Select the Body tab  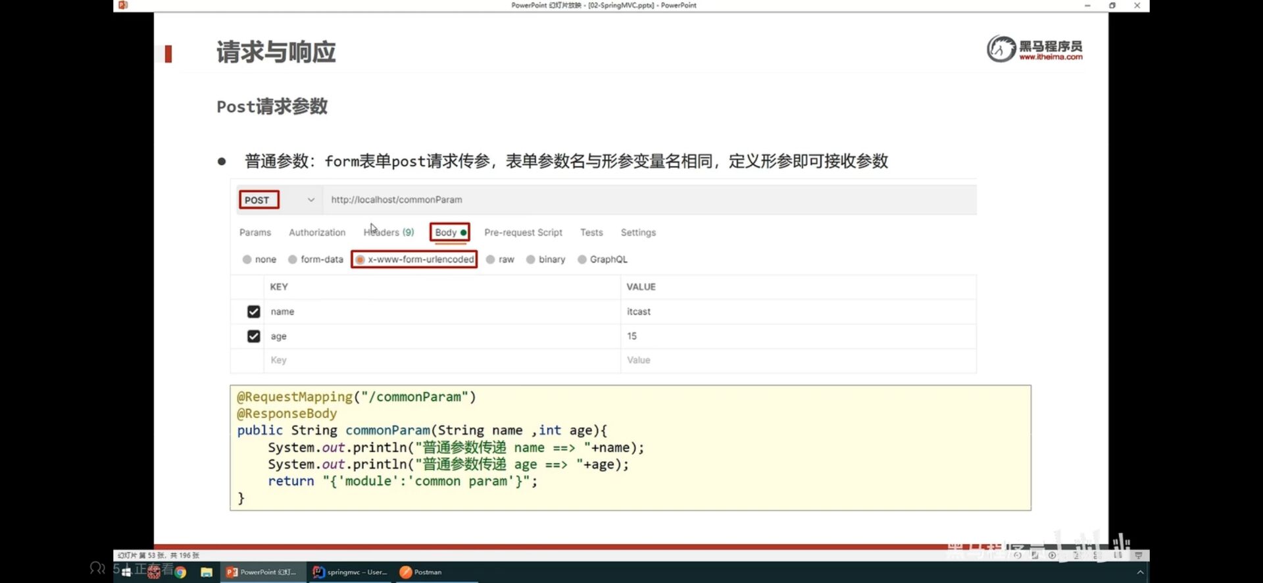450,232
